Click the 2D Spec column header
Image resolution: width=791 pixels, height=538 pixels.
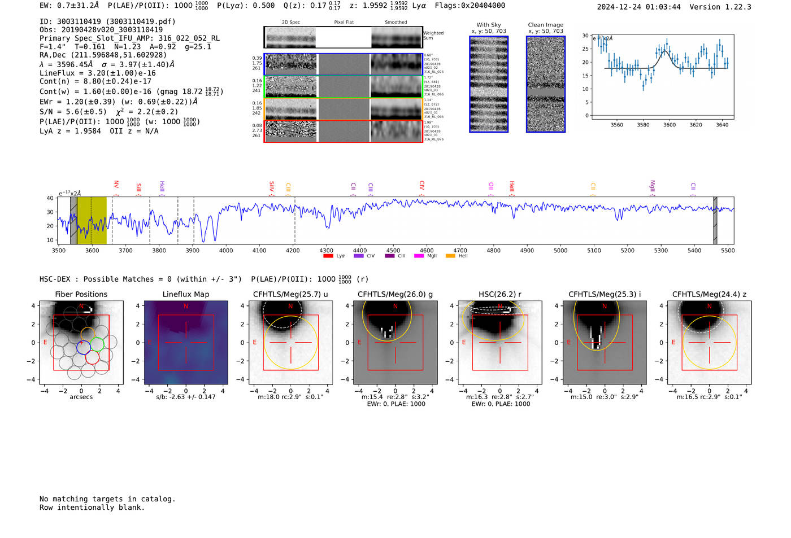tap(291, 23)
